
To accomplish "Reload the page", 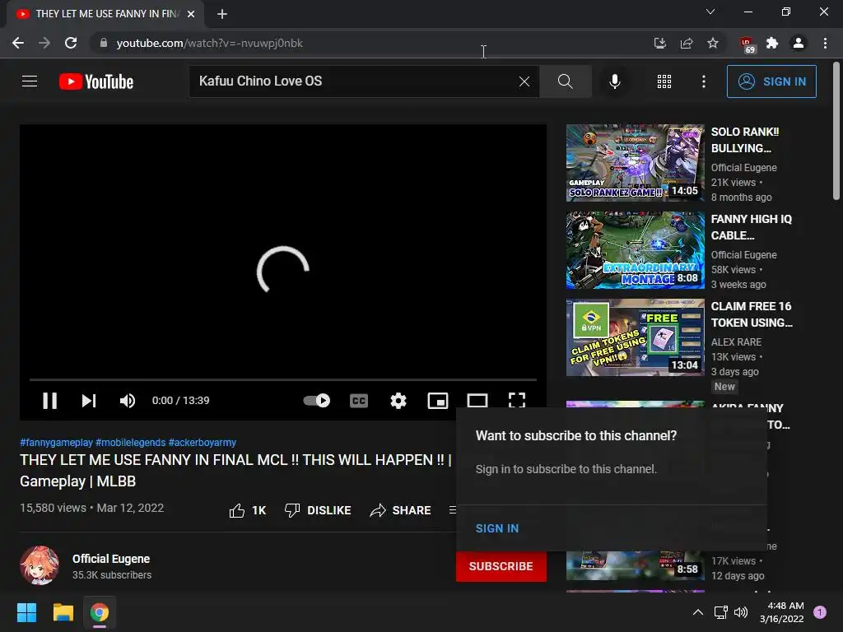I will [x=71, y=43].
